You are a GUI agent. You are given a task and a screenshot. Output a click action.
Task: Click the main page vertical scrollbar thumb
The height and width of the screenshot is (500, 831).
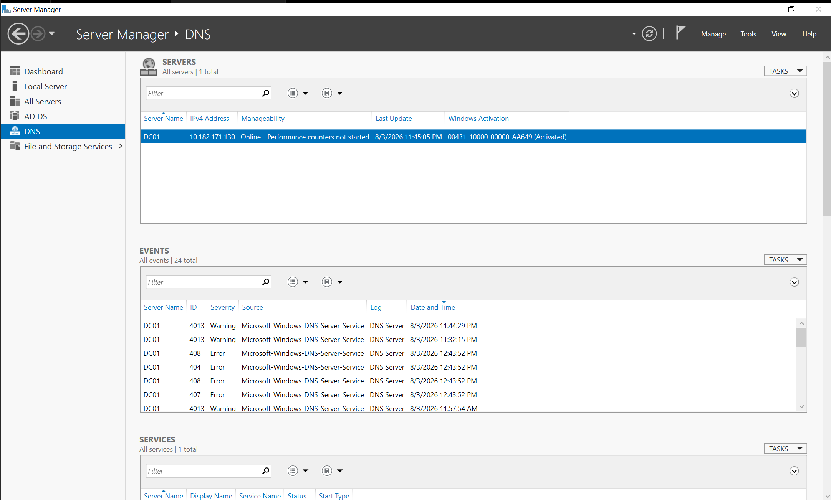[x=826, y=139]
